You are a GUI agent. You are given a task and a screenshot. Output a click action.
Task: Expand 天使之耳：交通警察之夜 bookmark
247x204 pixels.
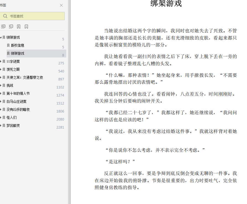click(1, 77)
